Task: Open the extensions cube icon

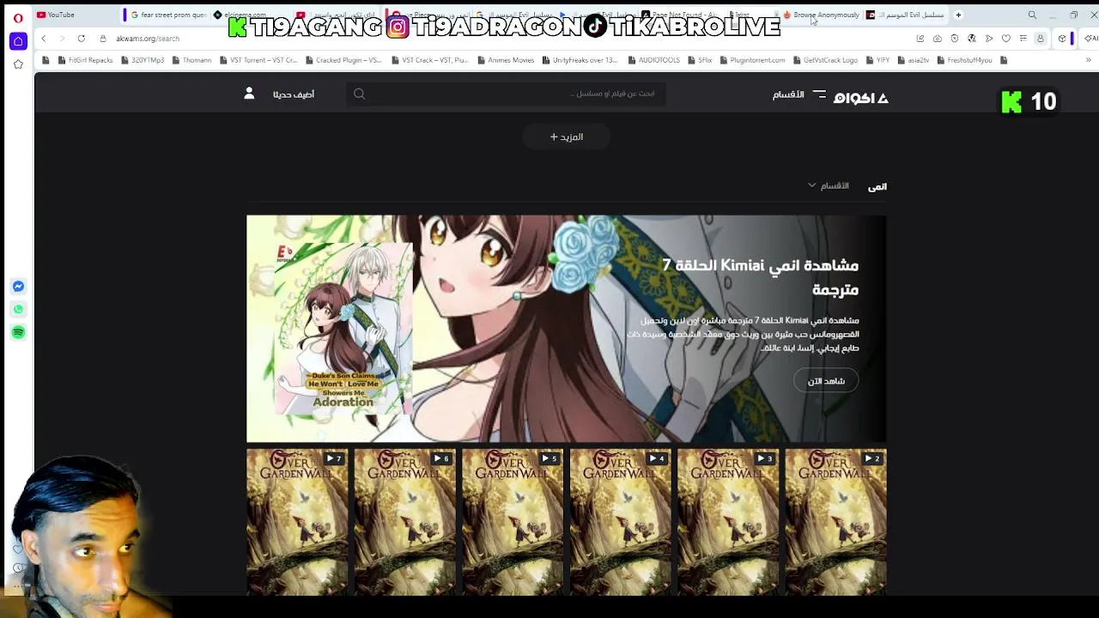Action: point(1062,39)
